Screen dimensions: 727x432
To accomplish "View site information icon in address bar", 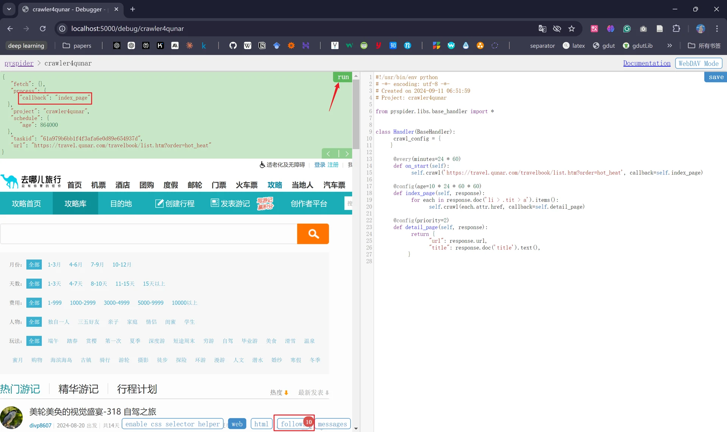I will [x=62, y=28].
